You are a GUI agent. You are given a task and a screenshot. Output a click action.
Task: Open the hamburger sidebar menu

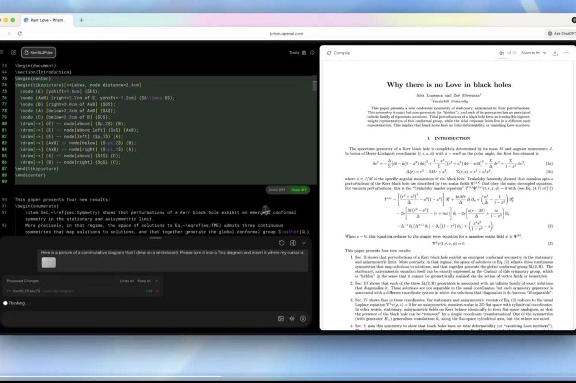pyautogui.click(x=2, y=52)
